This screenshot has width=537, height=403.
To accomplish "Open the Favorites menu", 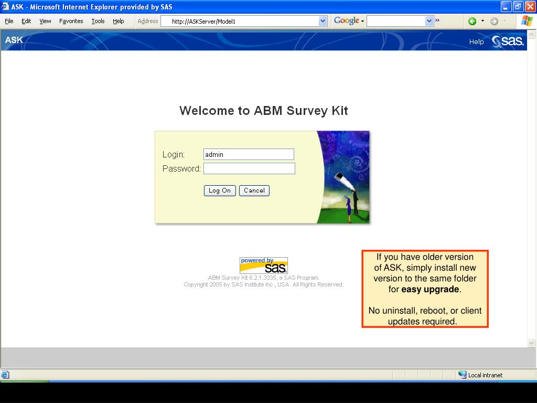I will (71, 21).
